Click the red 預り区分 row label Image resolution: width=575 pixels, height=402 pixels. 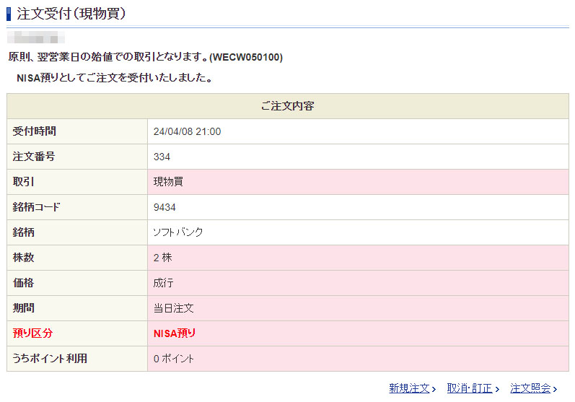click(x=33, y=333)
